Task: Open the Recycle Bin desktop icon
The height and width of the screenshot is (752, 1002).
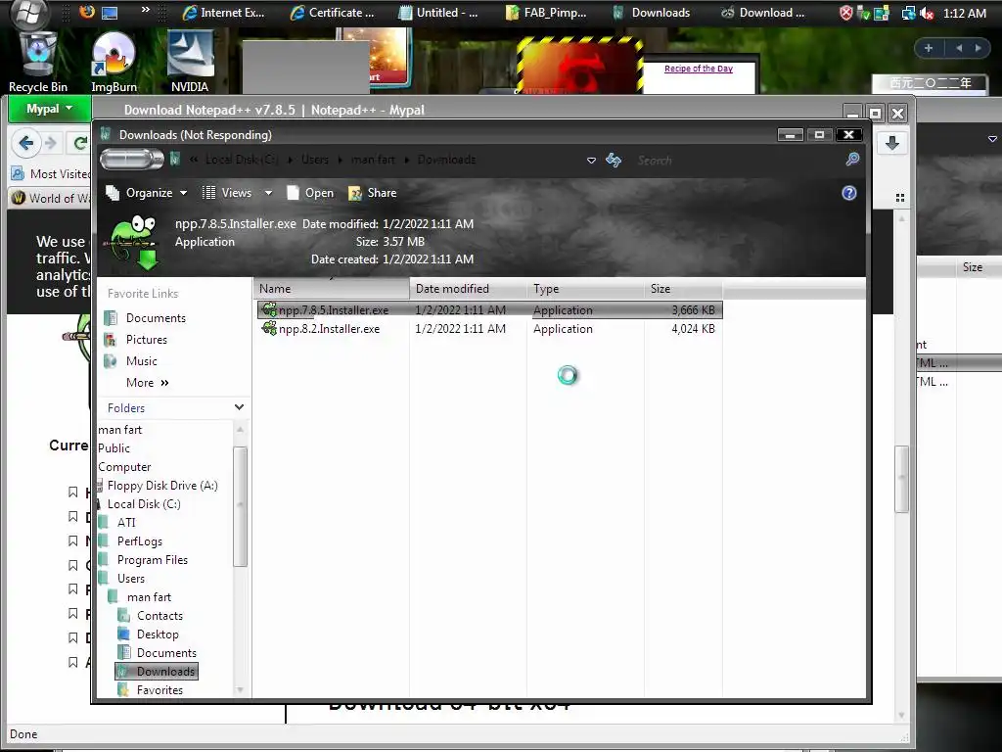Action: (38, 61)
